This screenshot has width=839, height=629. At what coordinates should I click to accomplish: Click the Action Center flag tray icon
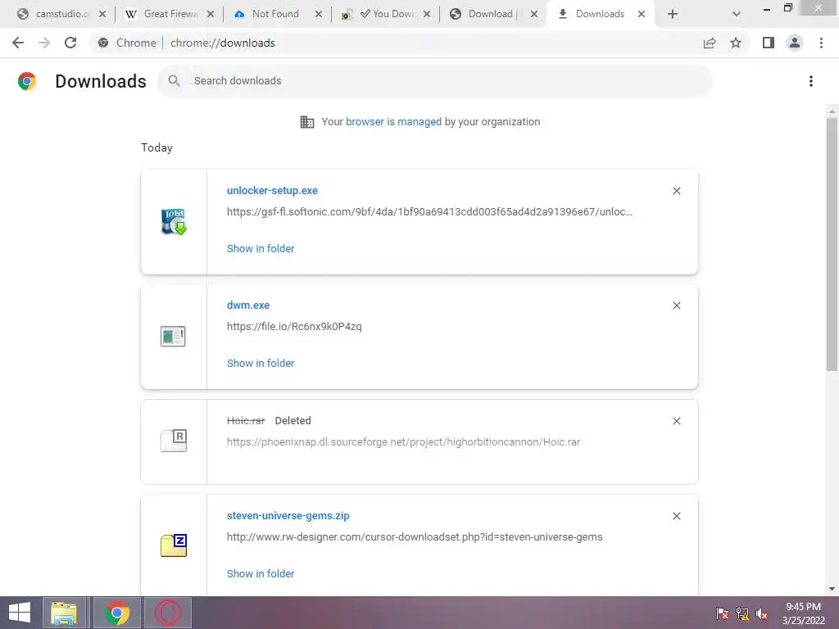click(723, 613)
